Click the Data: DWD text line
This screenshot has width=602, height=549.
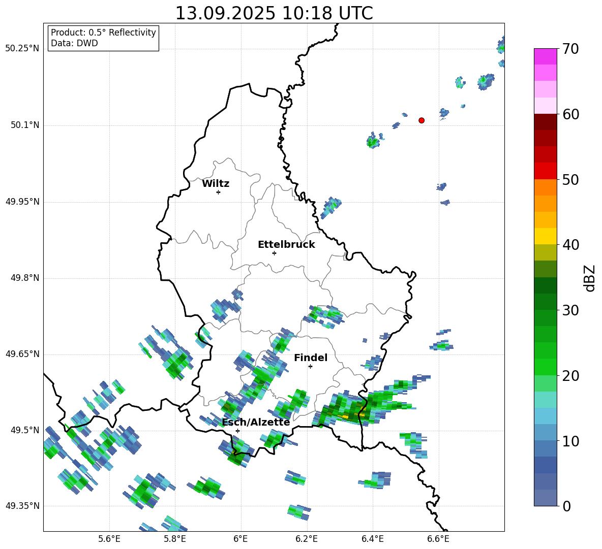(74, 44)
